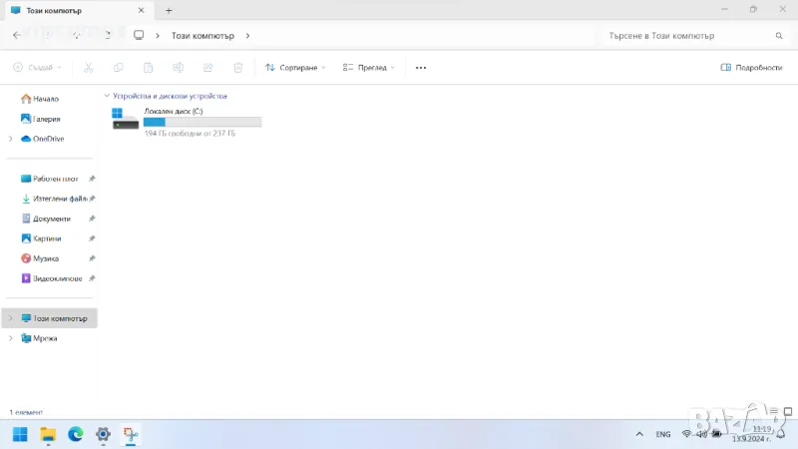Select the Този компютър window tab
This screenshot has width=798, height=449.
click(70, 10)
